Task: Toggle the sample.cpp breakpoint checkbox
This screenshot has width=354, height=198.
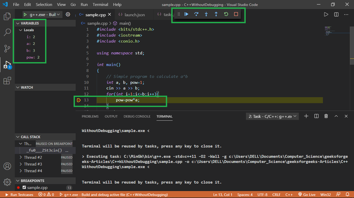Action: [x=24, y=187]
